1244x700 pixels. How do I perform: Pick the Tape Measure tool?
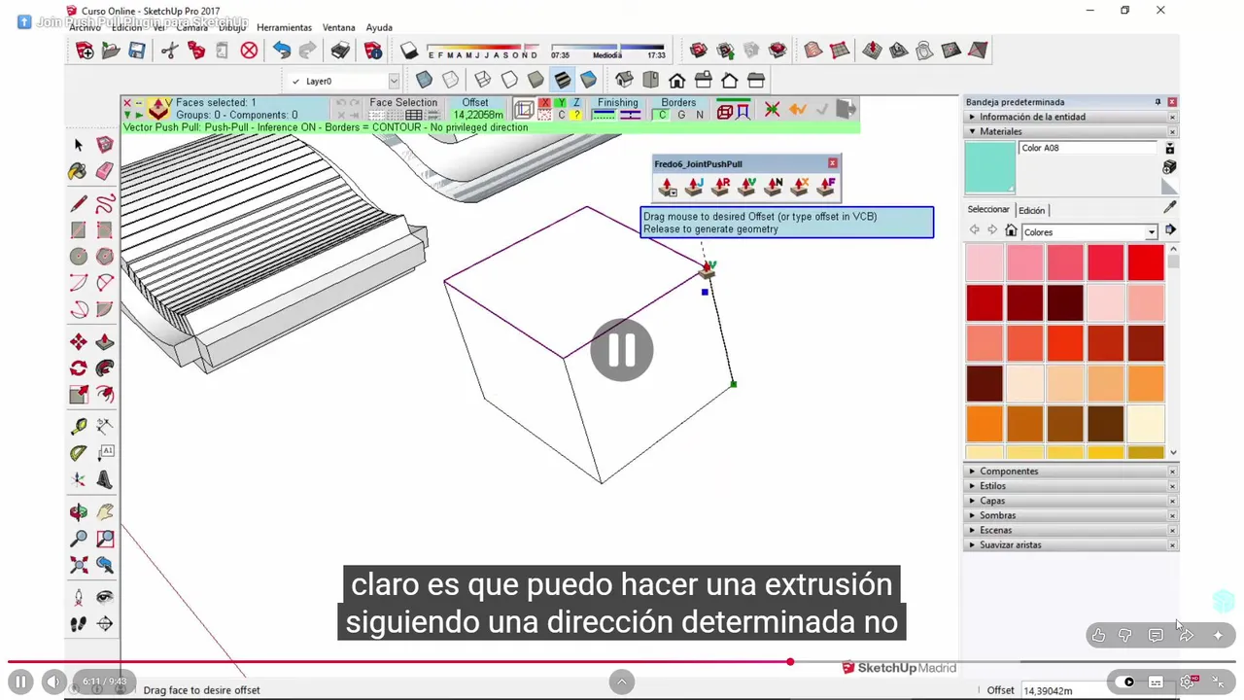(x=79, y=427)
